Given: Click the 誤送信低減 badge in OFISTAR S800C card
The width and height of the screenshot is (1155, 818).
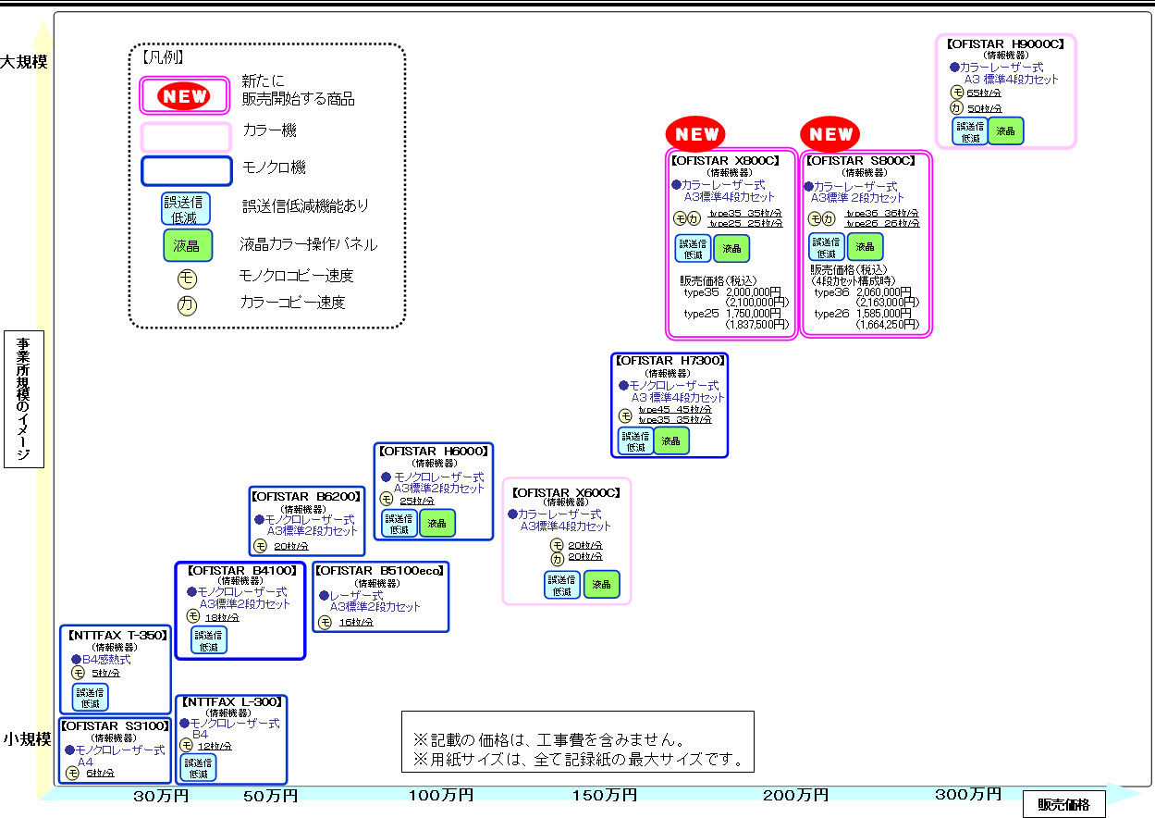Looking at the screenshot, I should pyautogui.click(x=826, y=247).
